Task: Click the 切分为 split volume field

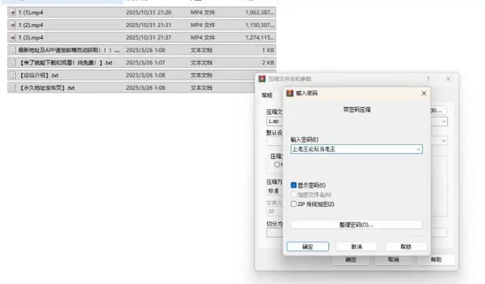Action: [x=275, y=233]
